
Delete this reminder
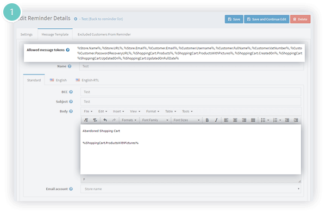[x=300, y=19]
